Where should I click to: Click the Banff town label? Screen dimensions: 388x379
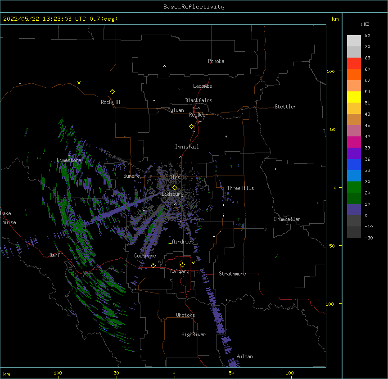tap(56, 255)
